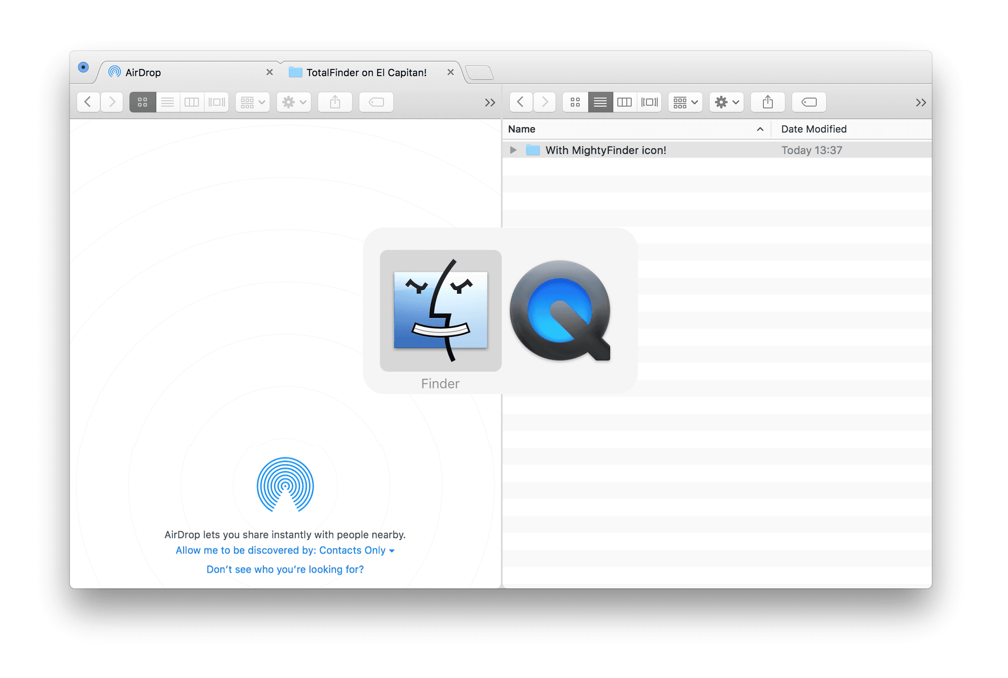Click AirDrop lets you share description text
The width and height of the screenshot is (1008, 678).
click(285, 535)
